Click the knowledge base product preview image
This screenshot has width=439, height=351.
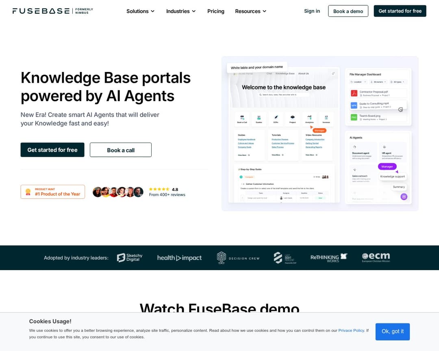click(x=320, y=134)
